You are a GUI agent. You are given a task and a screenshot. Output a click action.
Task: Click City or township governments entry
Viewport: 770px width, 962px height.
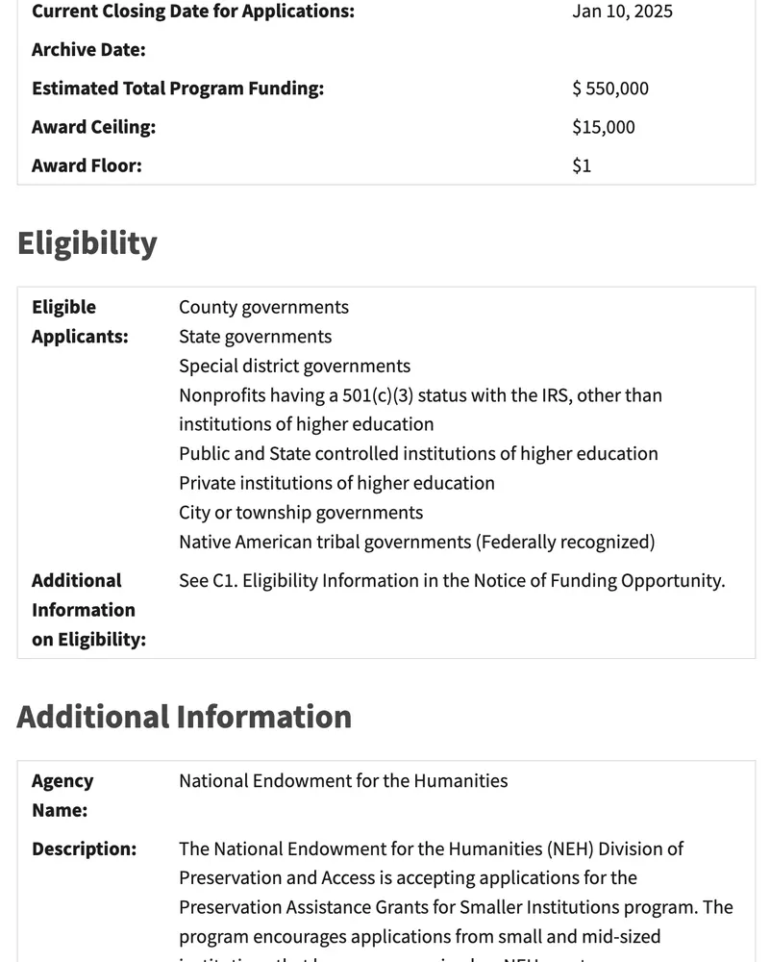(x=301, y=512)
